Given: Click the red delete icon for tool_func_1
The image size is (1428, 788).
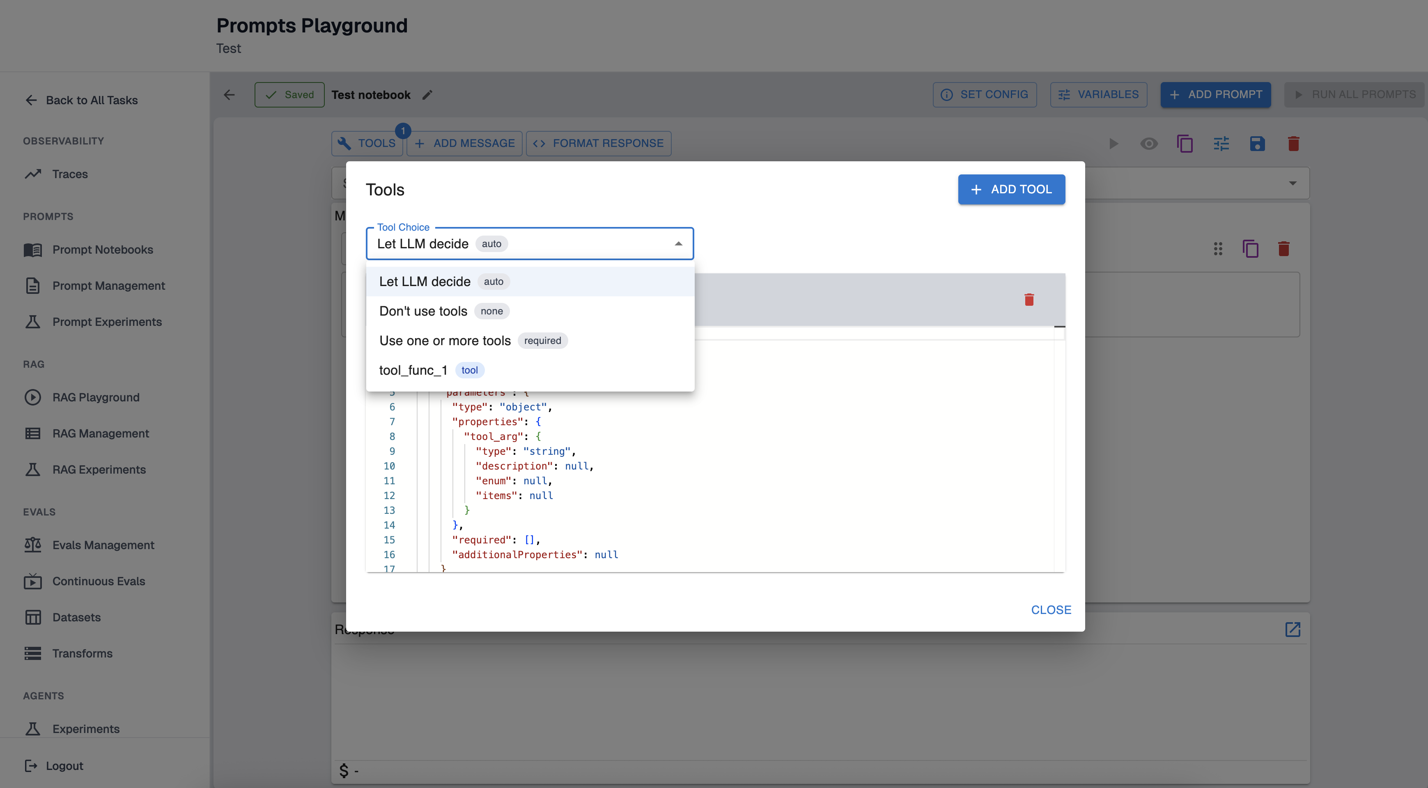Looking at the screenshot, I should (1029, 300).
